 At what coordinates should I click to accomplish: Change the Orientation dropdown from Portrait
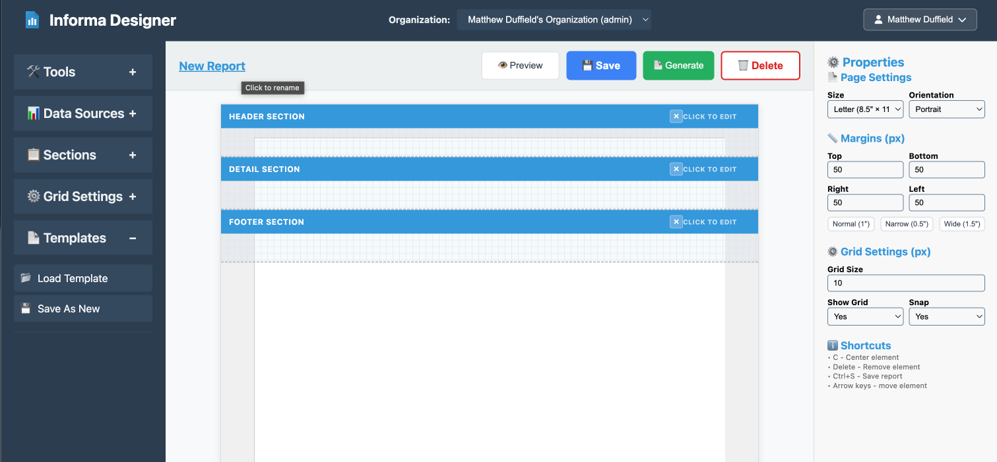946,109
